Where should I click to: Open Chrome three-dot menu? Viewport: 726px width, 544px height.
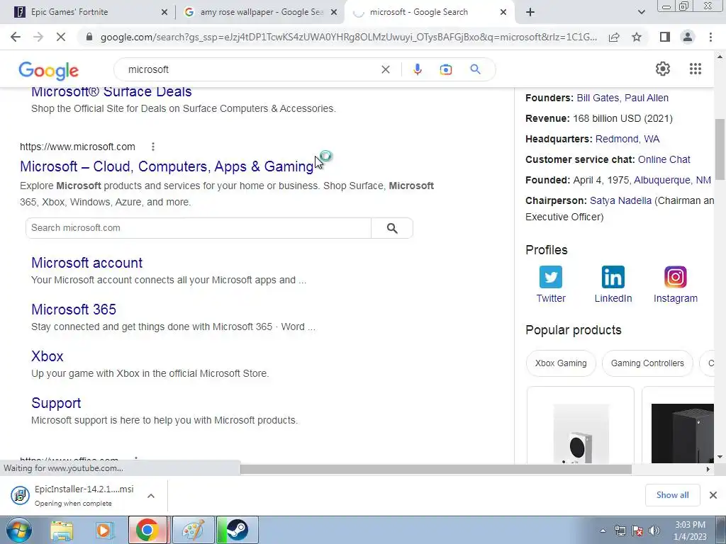tap(710, 37)
